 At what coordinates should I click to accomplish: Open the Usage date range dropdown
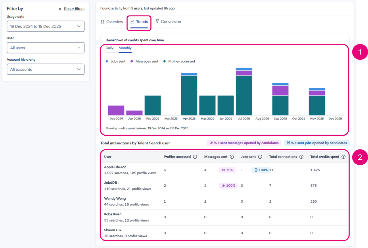(45, 26)
